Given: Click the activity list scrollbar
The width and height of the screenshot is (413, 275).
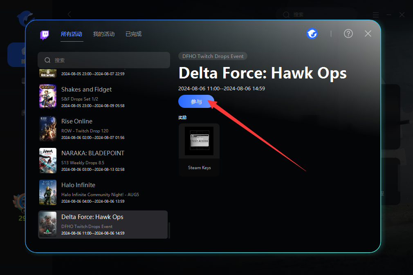Looking at the screenshot, I should [169, 230].
